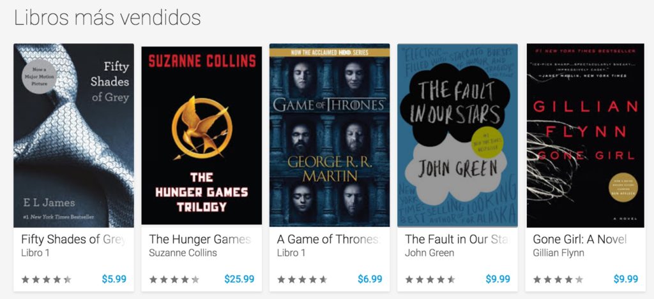This screenshot has width=654, height=299.
Task: Click the $9.99 price under John Green
Action: tap(498, 279)
